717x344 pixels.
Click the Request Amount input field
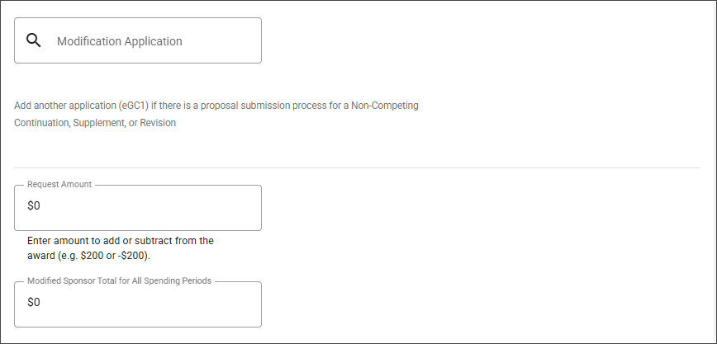[x=138, y=207]
